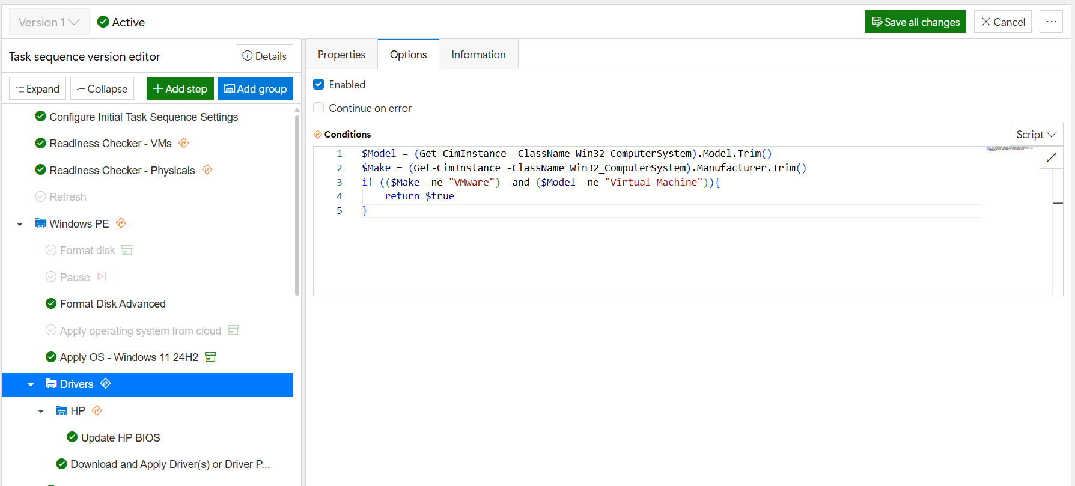Expand the script editor to full screen
Viewport: 1075px width, 486px height.
[x=1051, y=158]
